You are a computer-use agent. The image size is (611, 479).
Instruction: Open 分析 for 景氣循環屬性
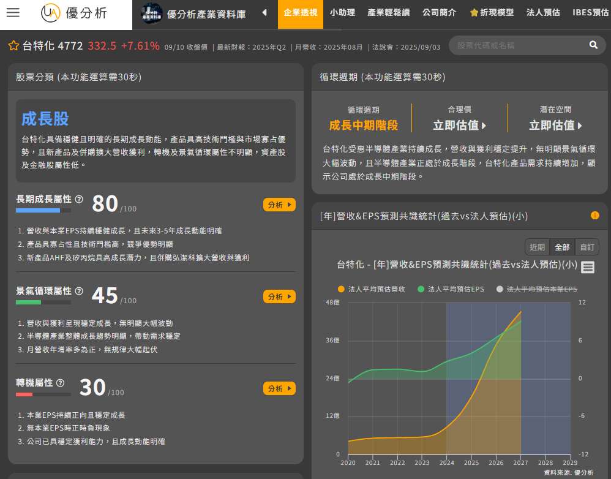coord(279,296)
